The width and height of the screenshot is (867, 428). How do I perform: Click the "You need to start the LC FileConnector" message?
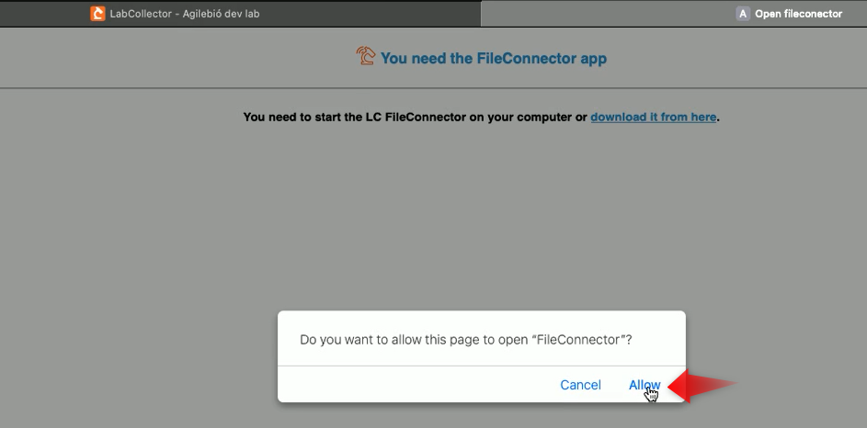click(x=481, y=117)
